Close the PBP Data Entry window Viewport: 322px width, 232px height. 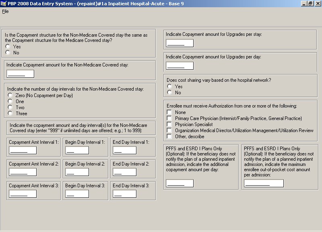[x=317, y=4]
